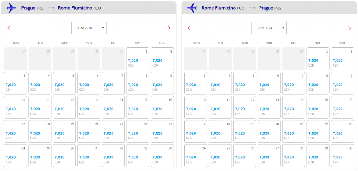Image resolution: width=358 pixels, height=171 pixels.
Task: Open the June 2024 dropdown for Rome–Prague
Action: point(269,28)
